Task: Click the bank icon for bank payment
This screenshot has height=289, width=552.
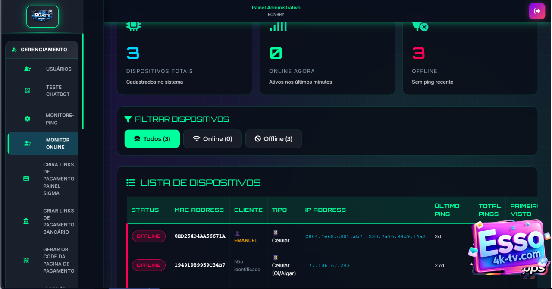Action: (x=26, y=221)
